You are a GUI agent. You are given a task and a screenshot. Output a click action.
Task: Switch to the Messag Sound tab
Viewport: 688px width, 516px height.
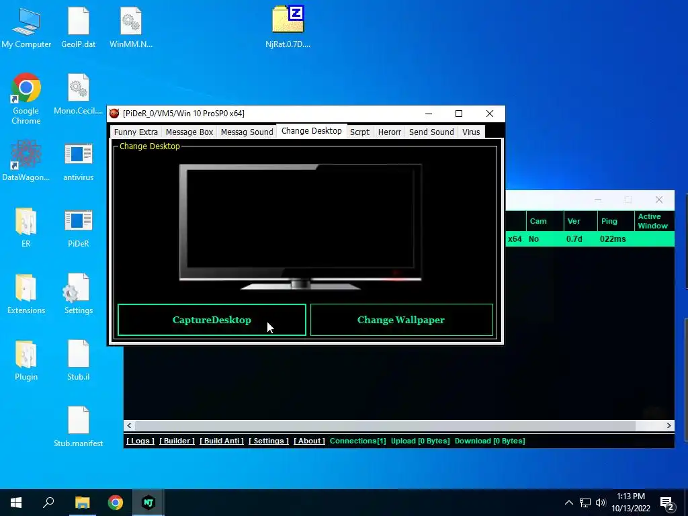coord(247,132)
